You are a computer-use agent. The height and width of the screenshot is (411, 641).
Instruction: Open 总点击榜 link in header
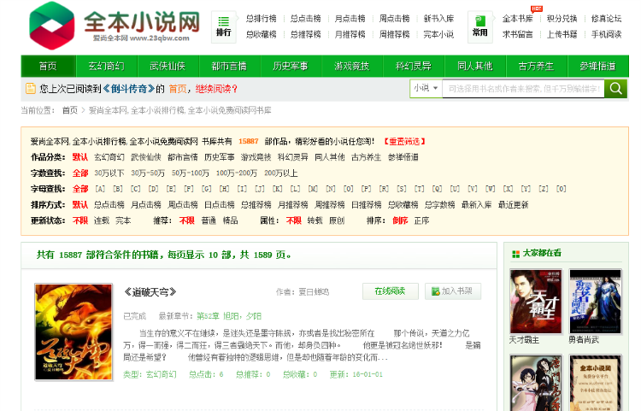coord(306,19)
